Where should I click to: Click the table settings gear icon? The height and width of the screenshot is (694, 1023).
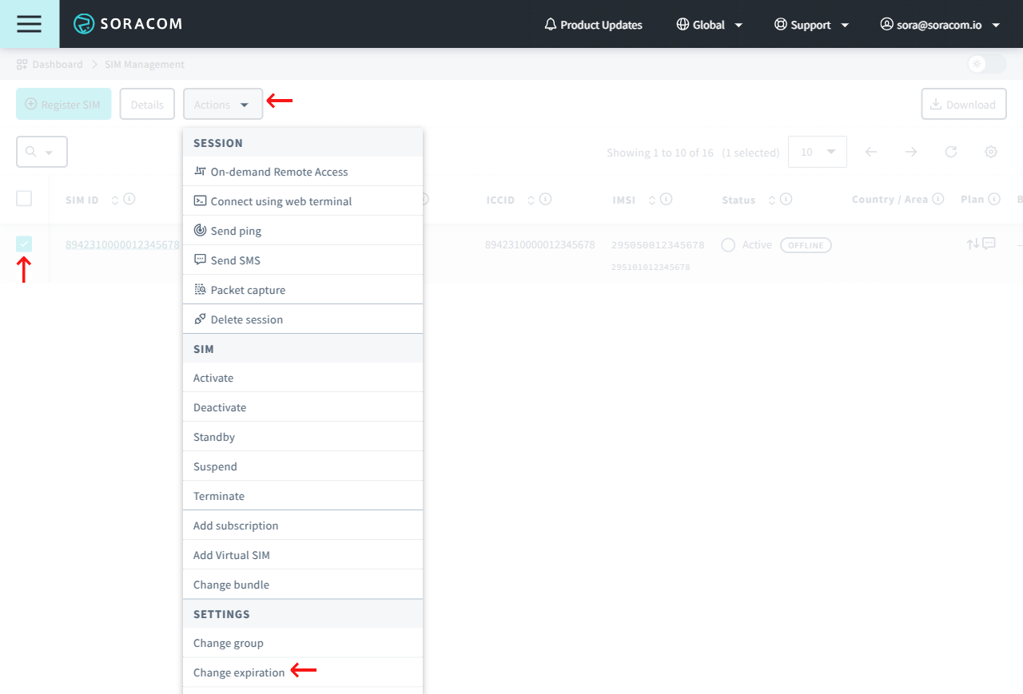pyautogui.click(x=991, y=152)
